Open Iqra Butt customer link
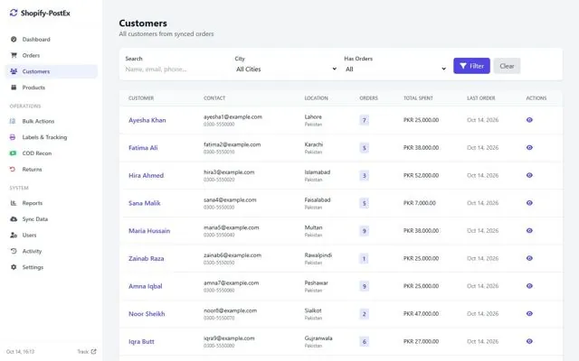Screen dimensions: 579x361 click(141, 341)
